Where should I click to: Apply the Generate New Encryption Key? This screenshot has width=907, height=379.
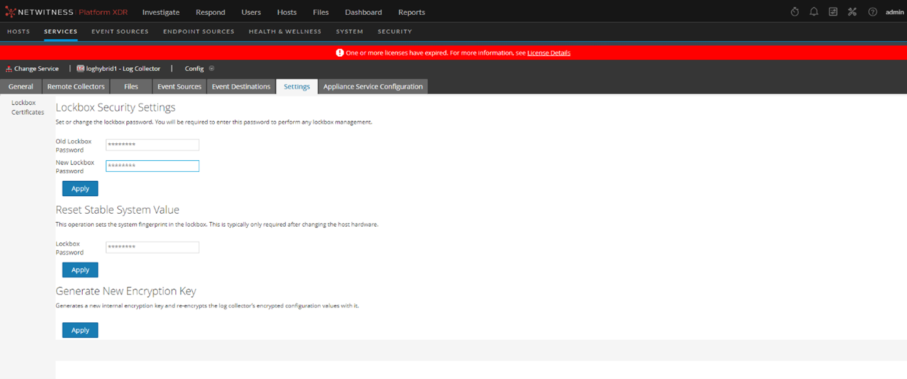[80, 330]
